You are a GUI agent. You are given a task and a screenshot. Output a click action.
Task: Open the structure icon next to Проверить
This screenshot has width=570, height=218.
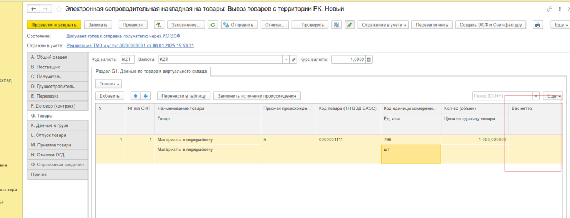[x=337, y=24]
